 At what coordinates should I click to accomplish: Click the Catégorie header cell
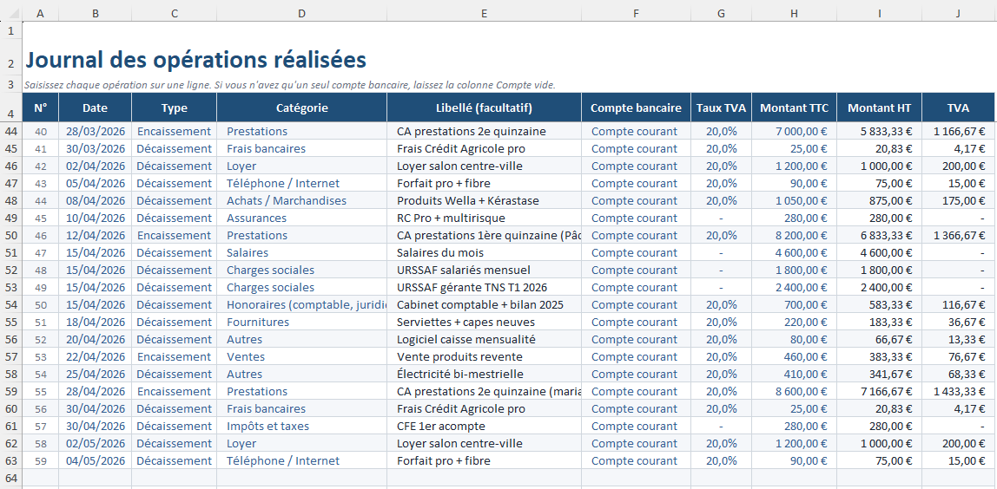tap(301, 108)
